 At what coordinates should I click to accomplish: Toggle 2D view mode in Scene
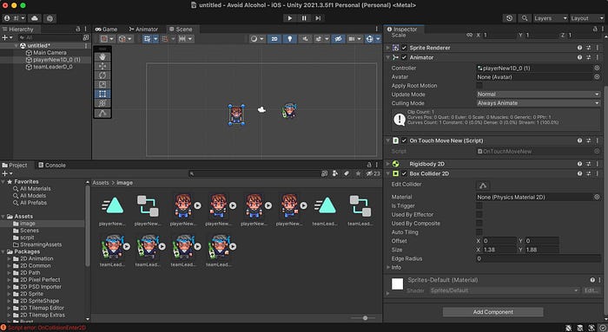click(274, 39)
